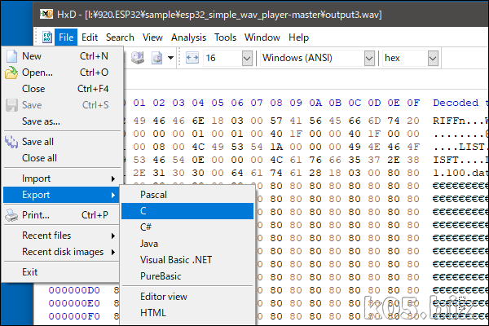Open the Help menu
489x326 pixels.
click(298, 37)
